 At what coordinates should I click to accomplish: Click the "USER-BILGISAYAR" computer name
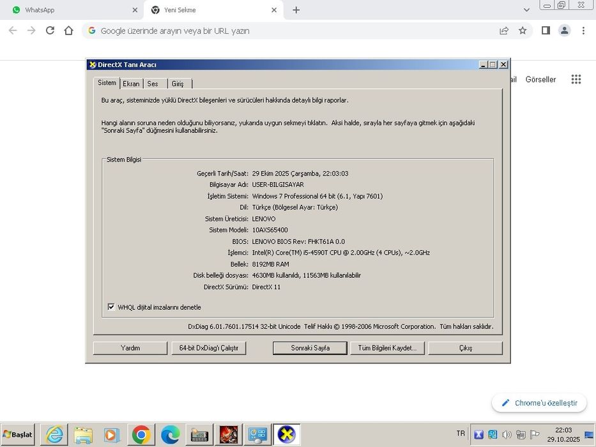point(278,185)
